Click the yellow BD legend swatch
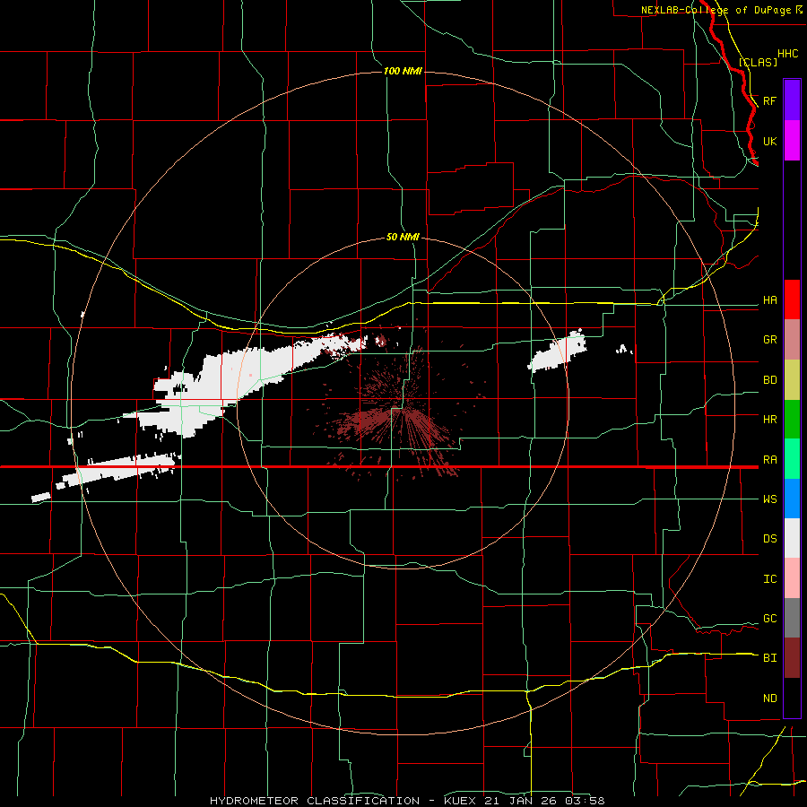This screenshot has height=807, width=807. tap(792, 379)
